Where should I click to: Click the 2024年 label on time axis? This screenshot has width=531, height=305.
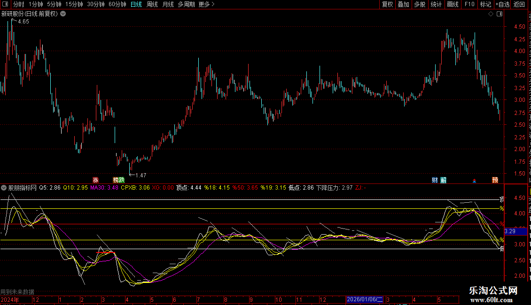click(x=10, y=300)
